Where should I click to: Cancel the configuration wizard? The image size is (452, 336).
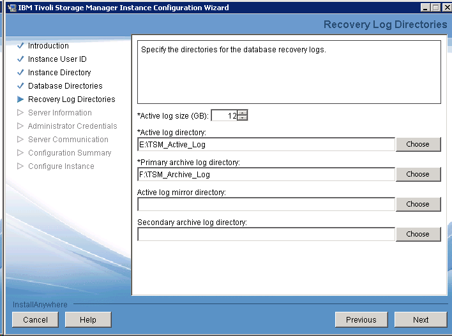[35, 319]
